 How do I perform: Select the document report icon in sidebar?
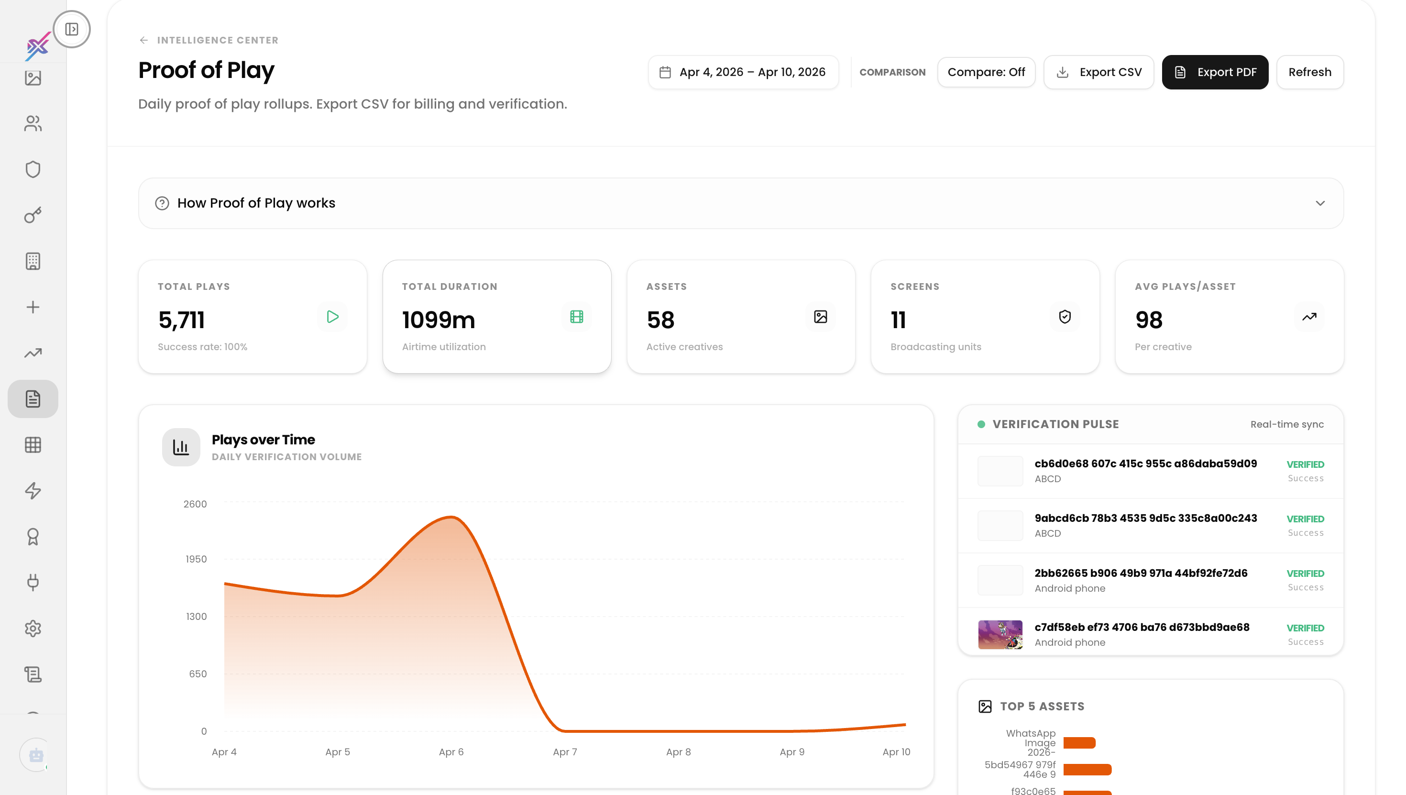tap(33, 399)
